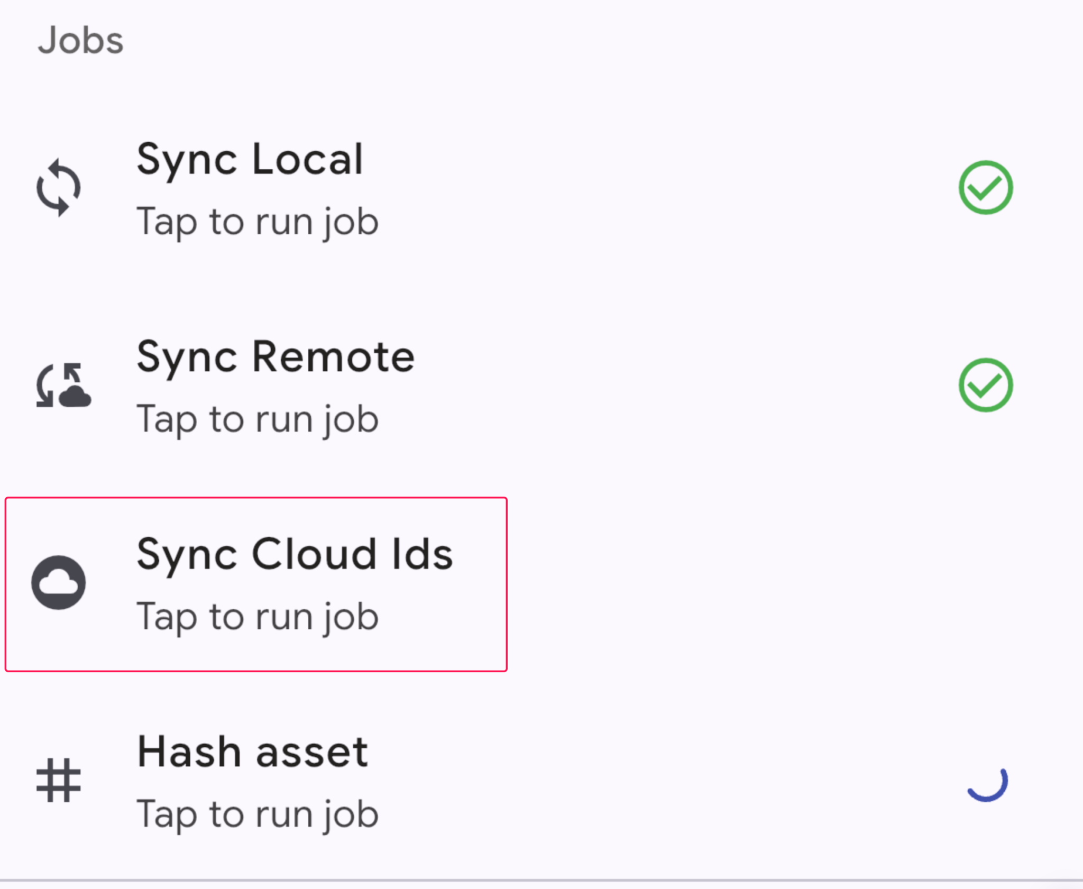Click the Sync Cloud Ids title text

point(295,554)
